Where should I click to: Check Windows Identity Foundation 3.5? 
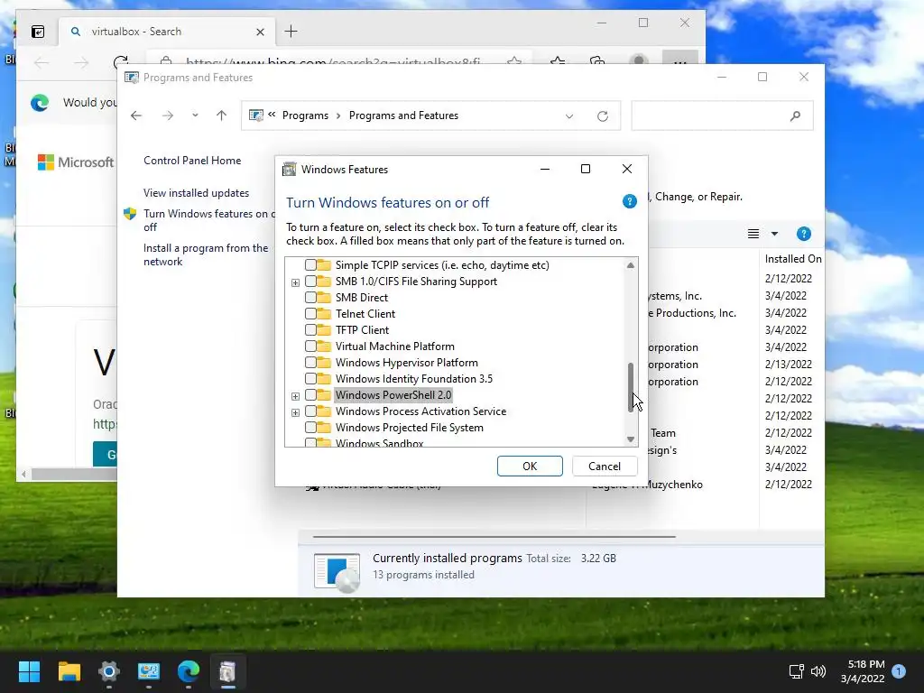[310, 379]
